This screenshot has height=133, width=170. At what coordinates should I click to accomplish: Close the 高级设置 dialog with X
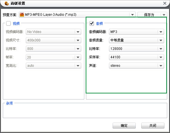(x=165, y=3)
